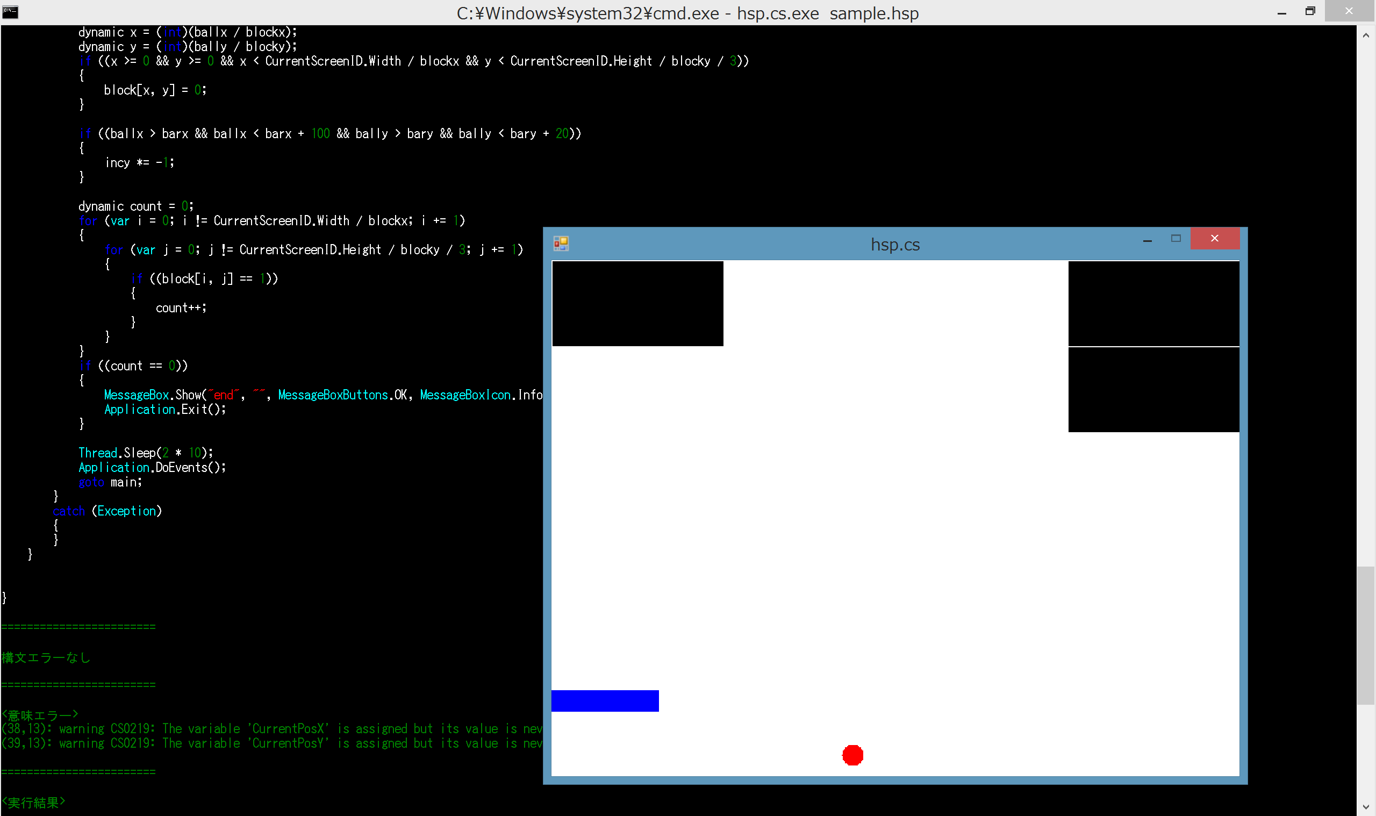Image resolution: width=1376 pixels, height=816 pixels.
Task: Click the lower right black block
Action: [1153, 389]
